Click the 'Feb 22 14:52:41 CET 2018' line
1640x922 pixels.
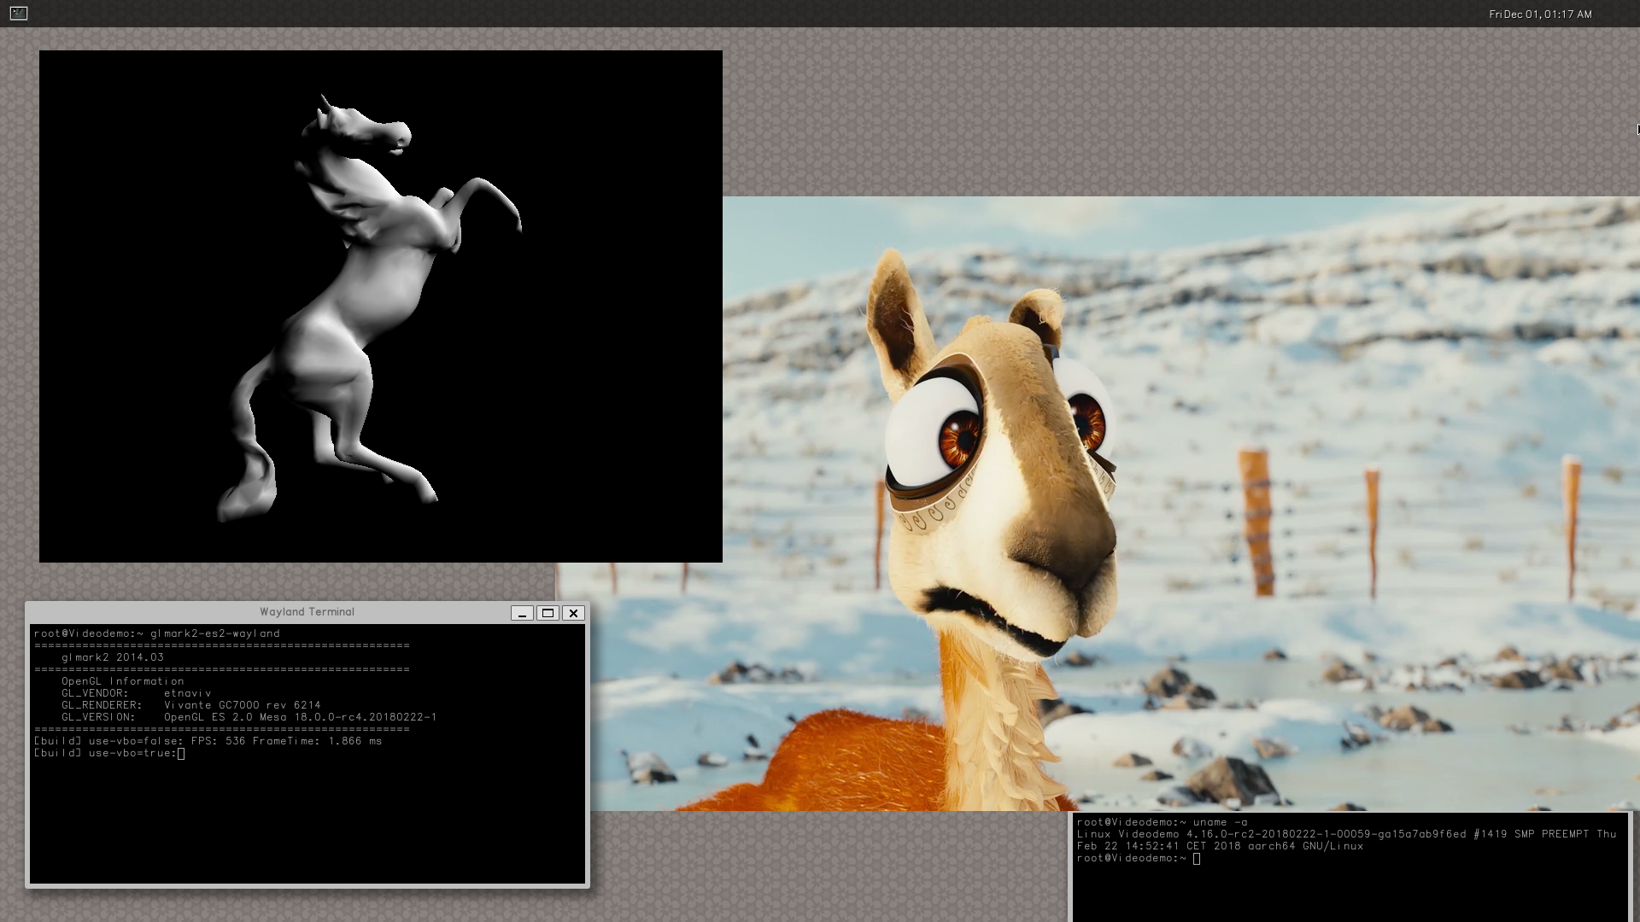[1221, 846]
